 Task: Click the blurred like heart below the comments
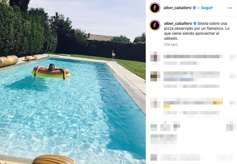[154, 126]
